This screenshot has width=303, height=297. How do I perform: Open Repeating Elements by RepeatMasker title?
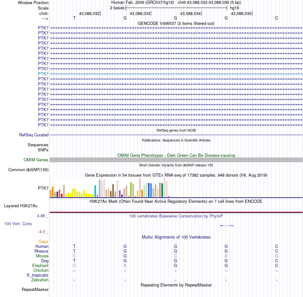(x=176, y=285)
